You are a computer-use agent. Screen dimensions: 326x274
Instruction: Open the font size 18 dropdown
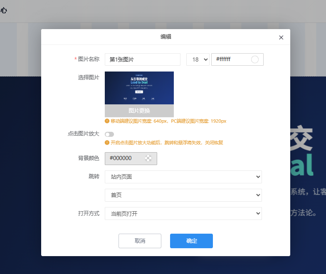[198, 59]
